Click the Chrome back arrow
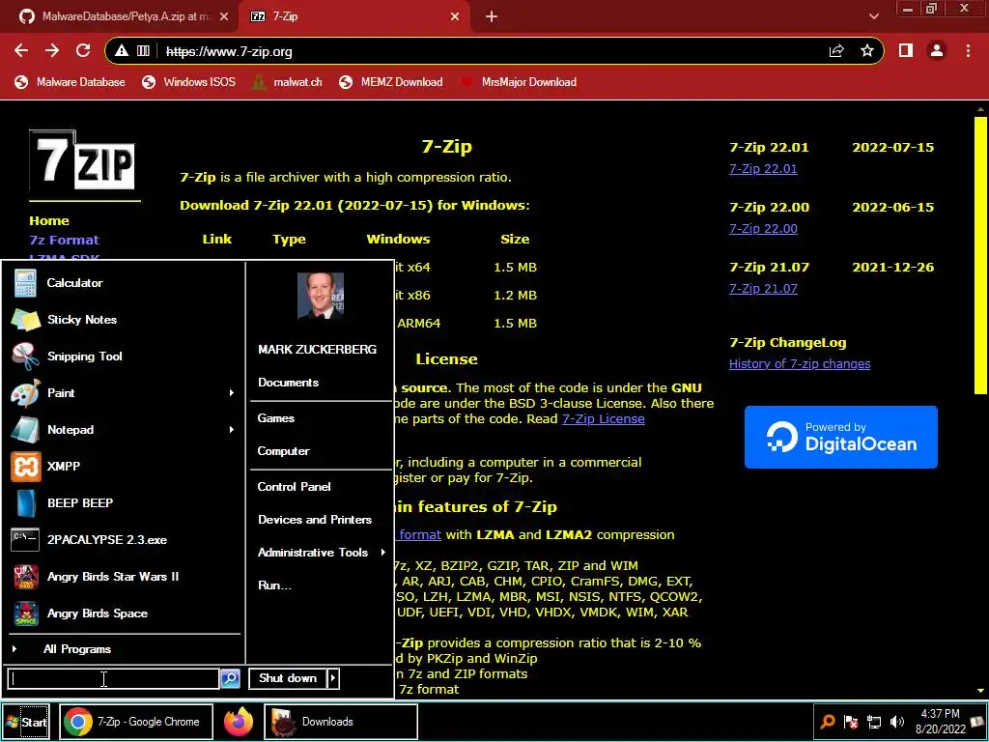Image resolution: width=989 pixels, height=742 pixels. [x=21, y=51]
